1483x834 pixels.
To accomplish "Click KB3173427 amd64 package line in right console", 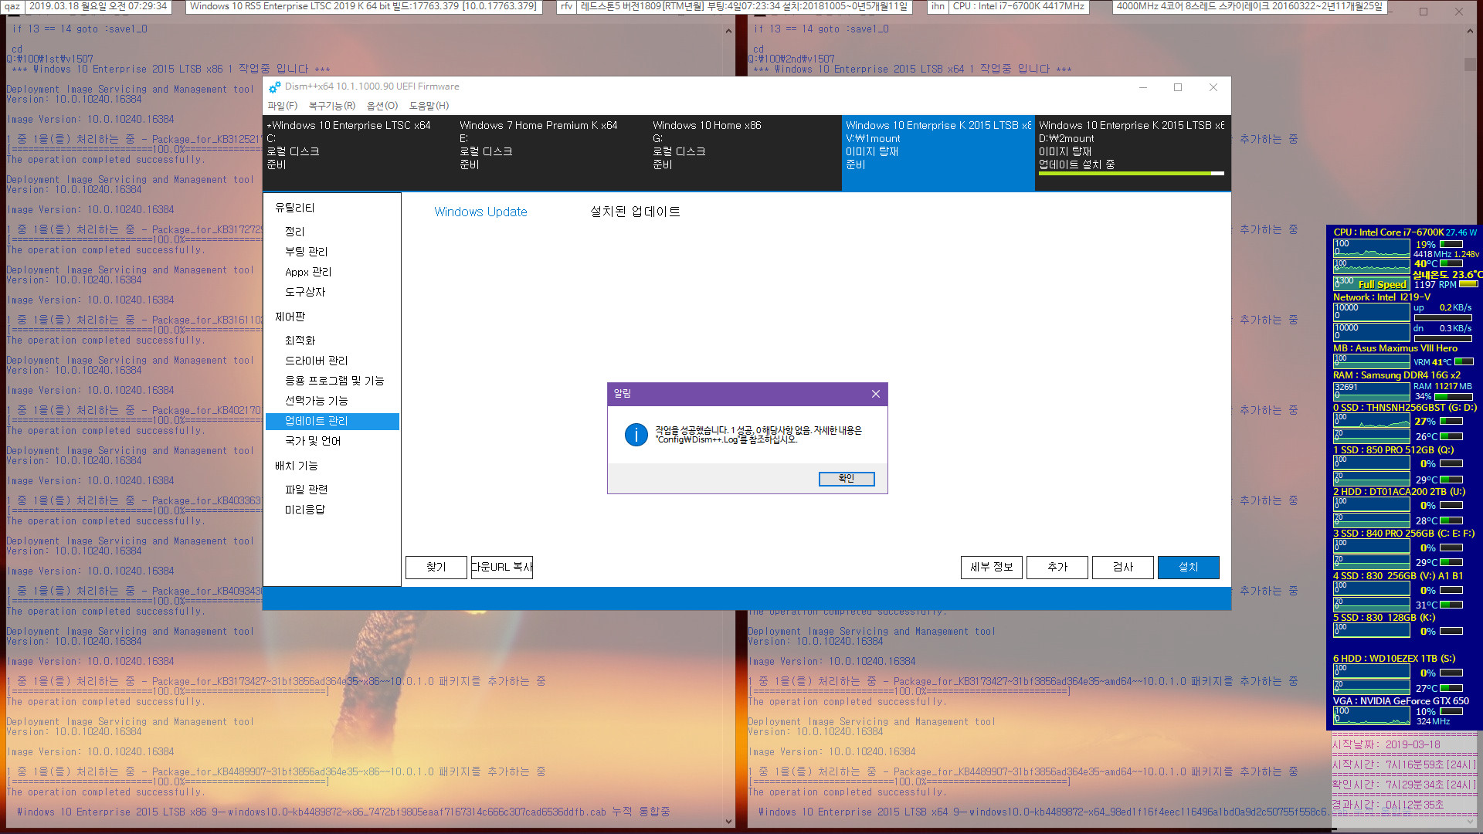I will point(1023,681).
